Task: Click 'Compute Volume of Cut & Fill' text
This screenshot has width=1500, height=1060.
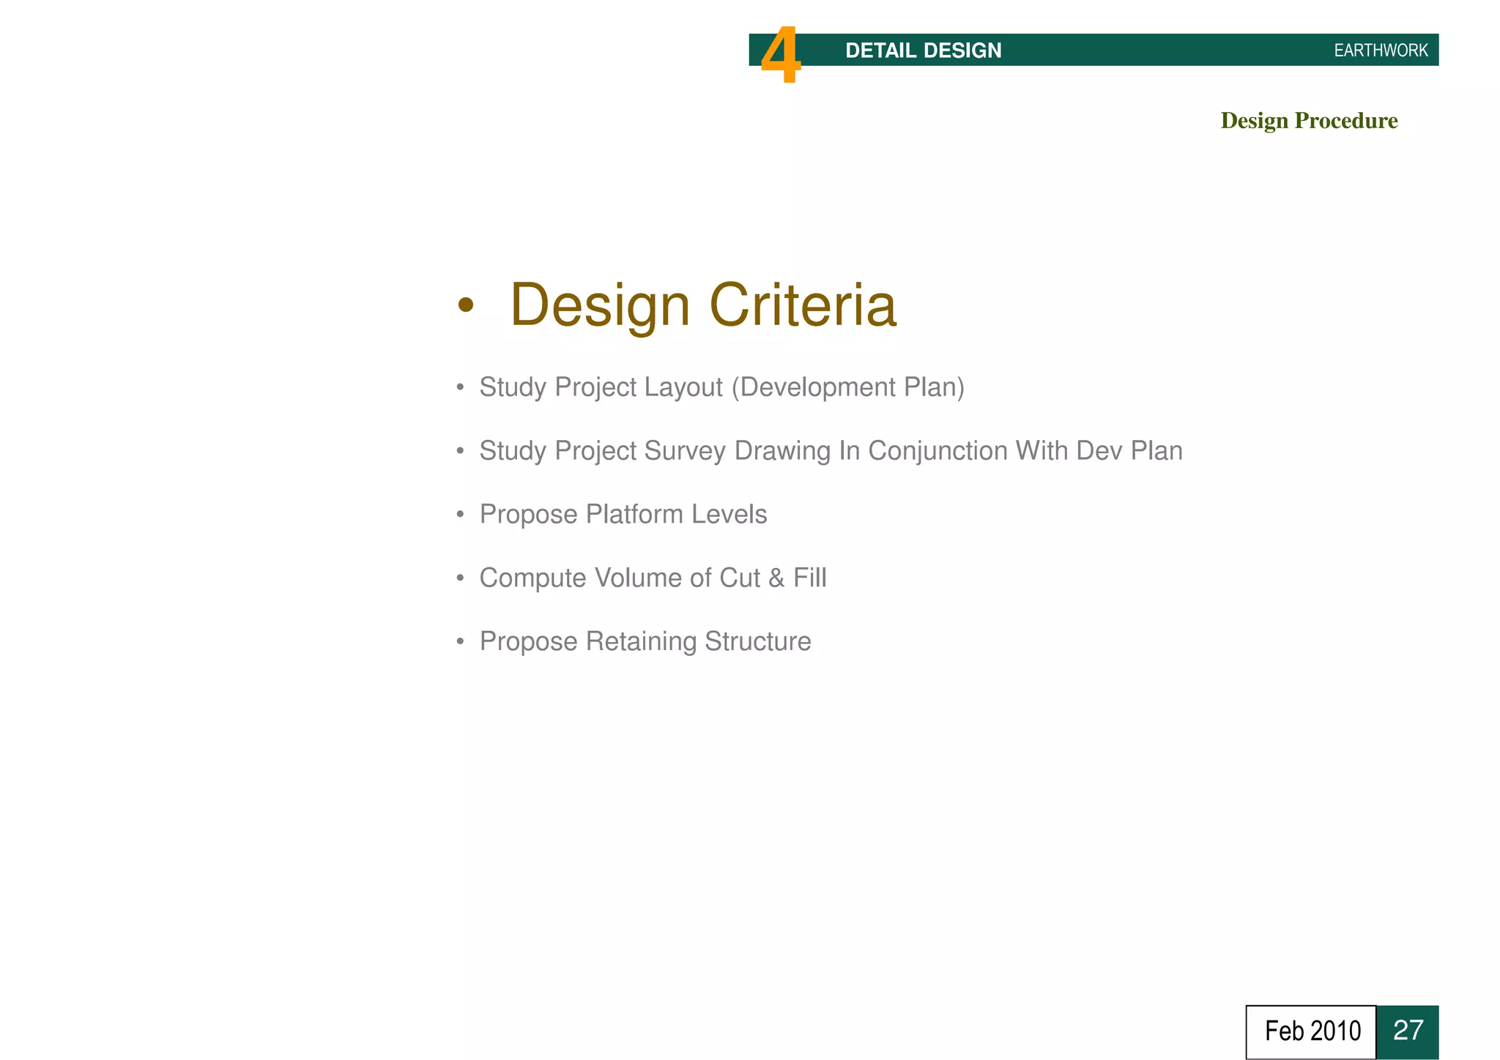Action: point(653,578)
